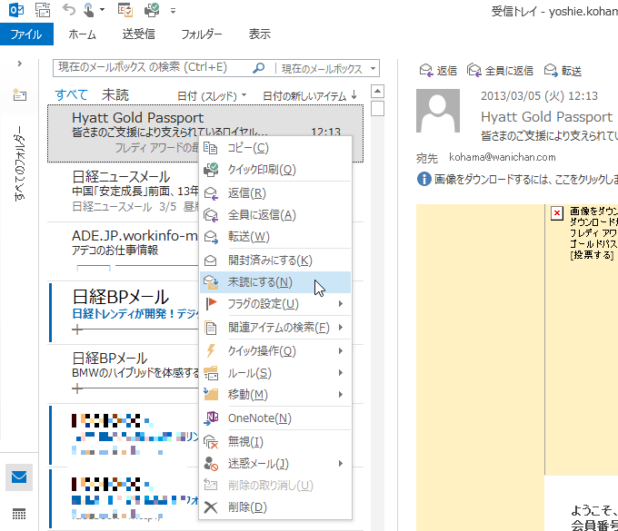Switch to the 送受信 ribbon tab
This screenshot has height=531, width=618.
(x=138, y=34)
